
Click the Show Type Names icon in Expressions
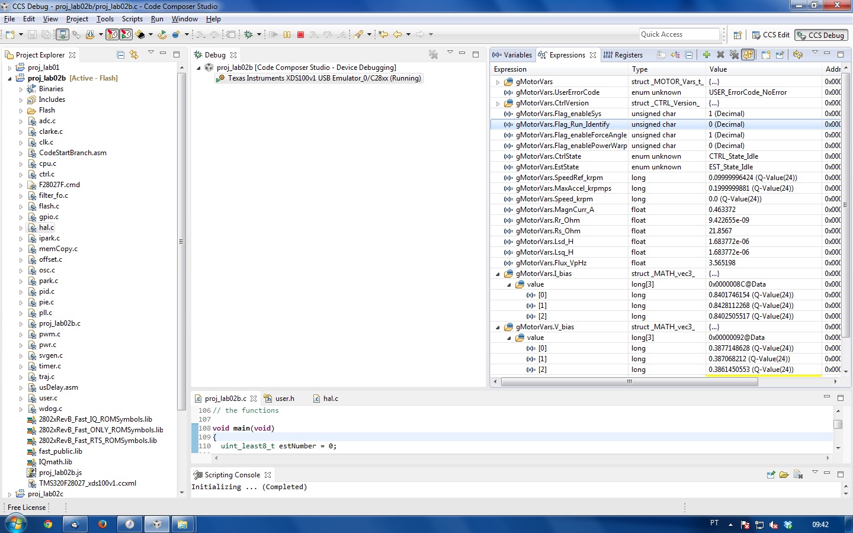click(661, 54)
